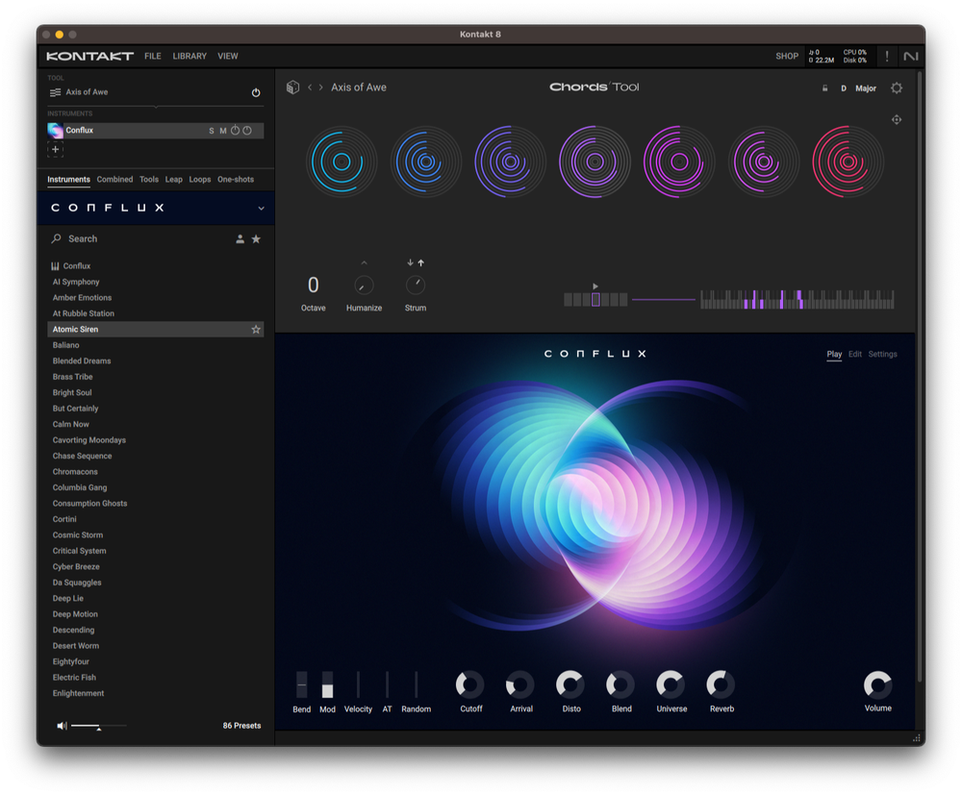The height and width of the screenshot is (795, 962).
Task: Click the lock icon near key selector
Action: click(823, 87)
